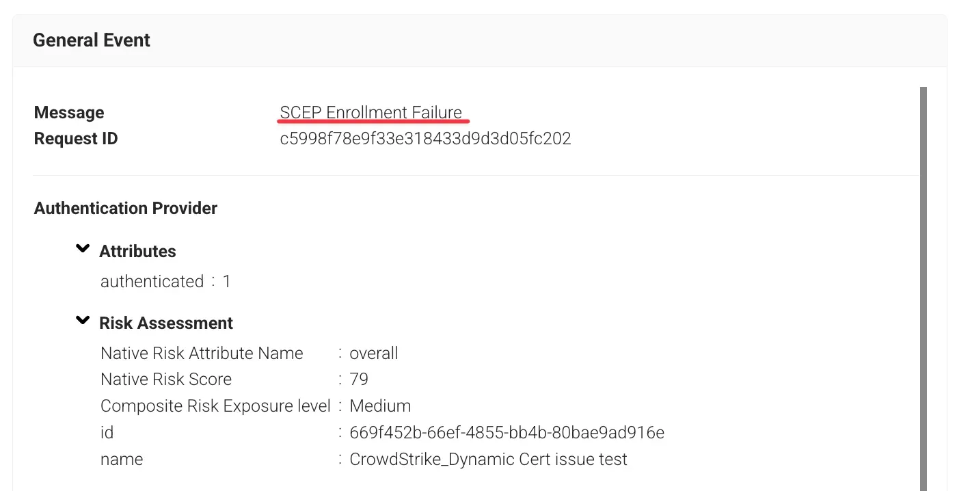The height and width of the screenshot is (491, 957).
Task: Click the Native Risk Score label
Action: [x=166, y=380]
